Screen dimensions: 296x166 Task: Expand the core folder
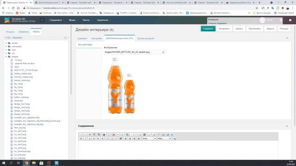[x=6, y=50]
